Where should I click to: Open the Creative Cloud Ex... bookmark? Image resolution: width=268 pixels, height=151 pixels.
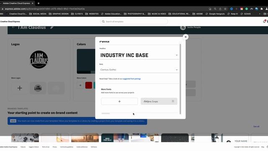point(16,14)
